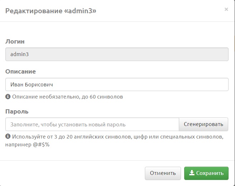Click the download icon on the Сохранить button
235x186 pixels.
pyautogui.click(x=192, y=173)
